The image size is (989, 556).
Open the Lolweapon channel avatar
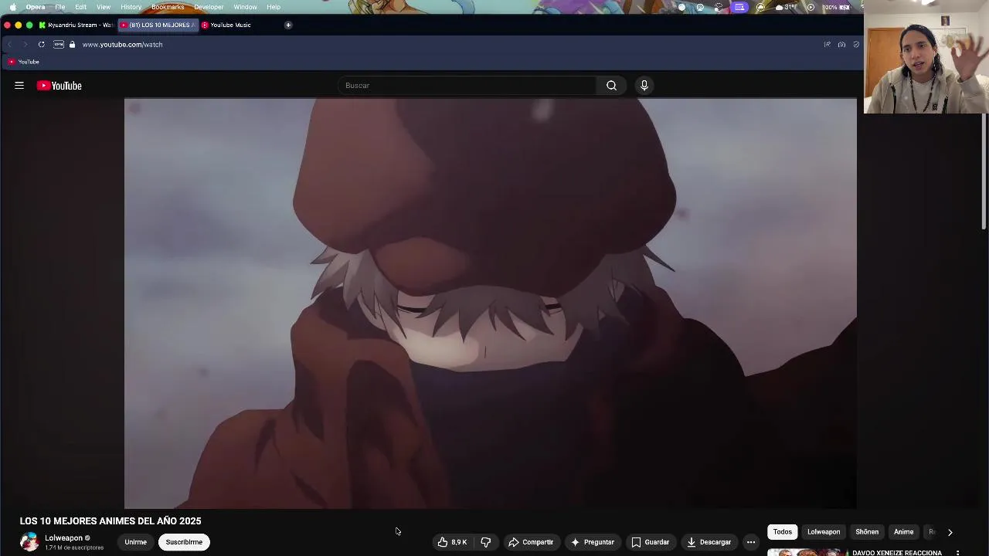[29, 542]
